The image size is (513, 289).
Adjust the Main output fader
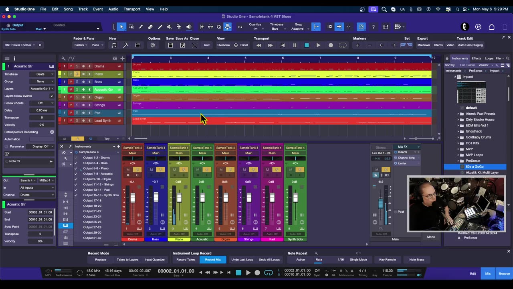pyautogui.click(x=381, y=204)
